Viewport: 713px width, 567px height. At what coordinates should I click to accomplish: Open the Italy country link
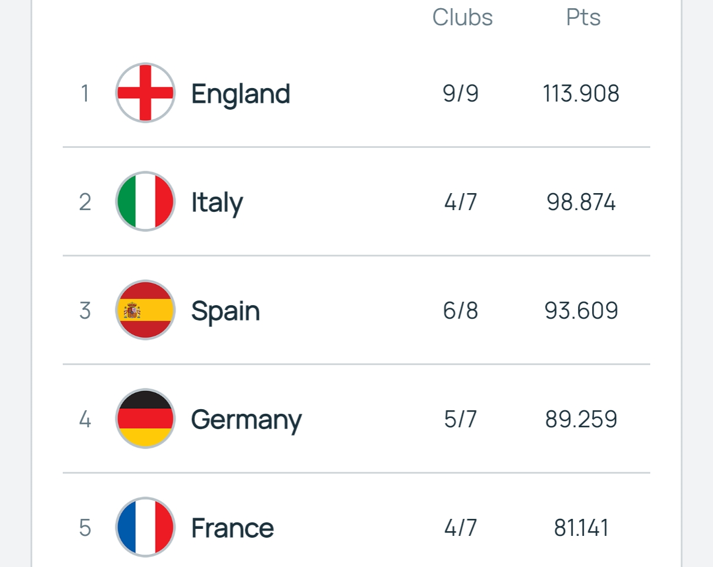[217, 203]
